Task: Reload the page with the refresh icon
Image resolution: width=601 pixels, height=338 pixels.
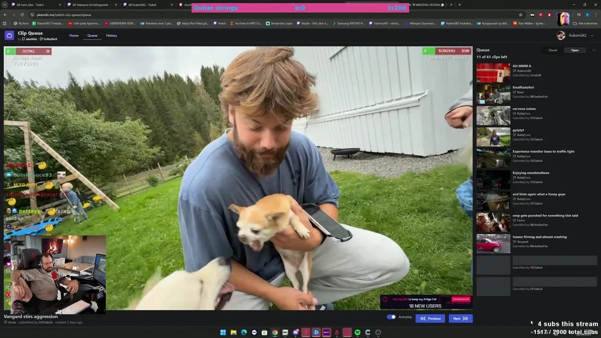Action: pos(22,15)
